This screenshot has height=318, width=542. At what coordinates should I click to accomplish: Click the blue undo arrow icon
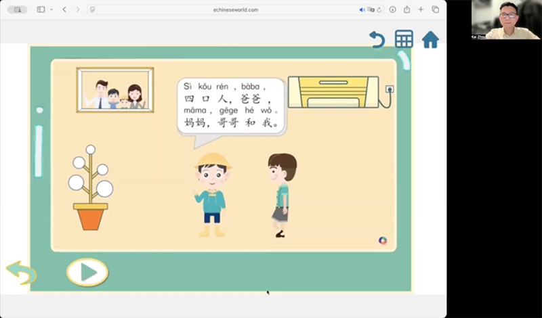[x=377, y=40]
